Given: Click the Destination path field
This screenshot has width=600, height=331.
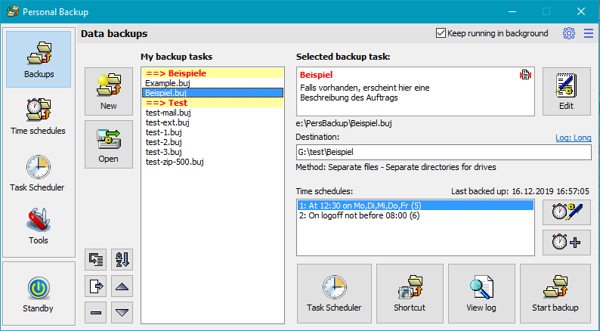Looking at the screenshot, I should tap(444, 152).
